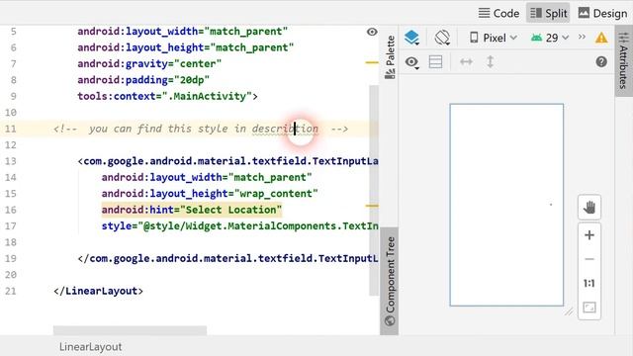Open view options eye menu in design toolbar
The image size is (633, 356).
(x=411, y=62)
